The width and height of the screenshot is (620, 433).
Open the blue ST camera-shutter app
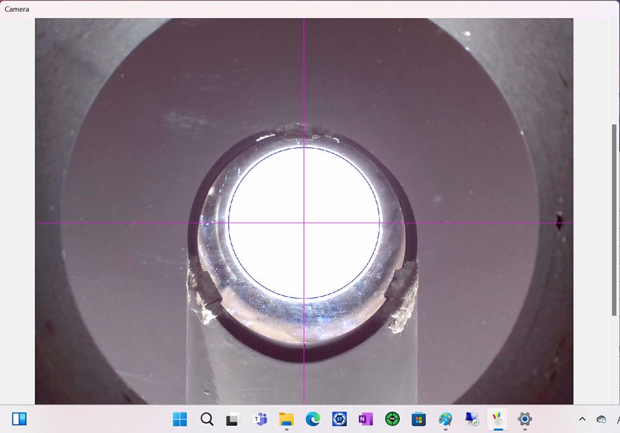pyautogui.click(x=339, y=419)
